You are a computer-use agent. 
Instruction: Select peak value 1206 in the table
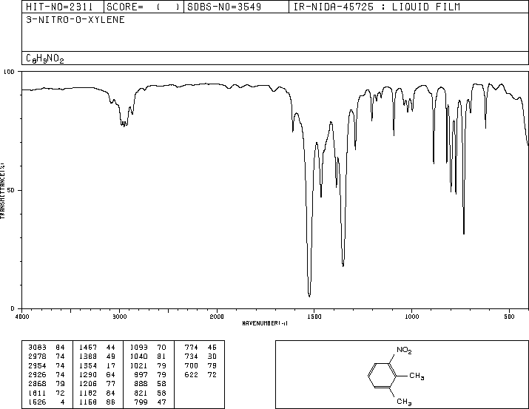(88, 384)
